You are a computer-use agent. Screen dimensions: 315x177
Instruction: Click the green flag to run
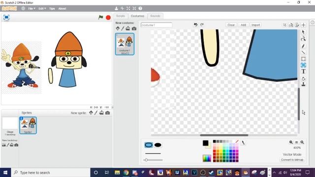pyautogui.click(x=100, y=18)
